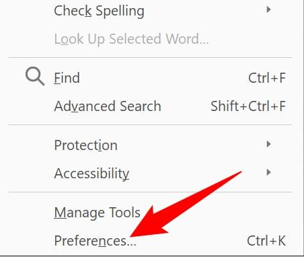
Task: Click the empty icon gutter beside Advanced Search
Action: pyautogui.click(x=35, y=106)
